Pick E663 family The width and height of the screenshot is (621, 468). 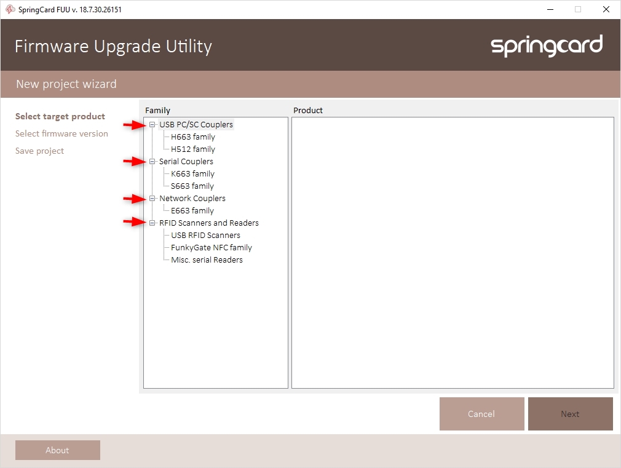pos(192,210)
